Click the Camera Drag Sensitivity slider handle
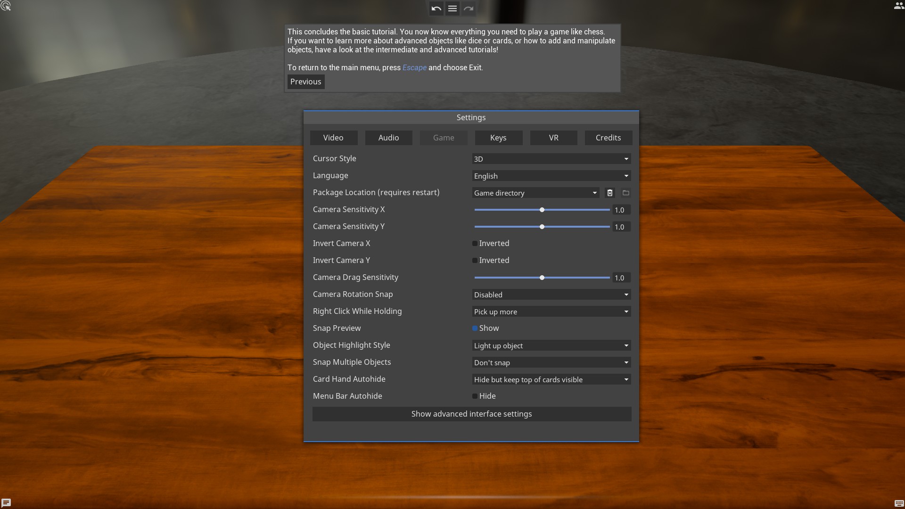905x509 pixels. [542, 278]
